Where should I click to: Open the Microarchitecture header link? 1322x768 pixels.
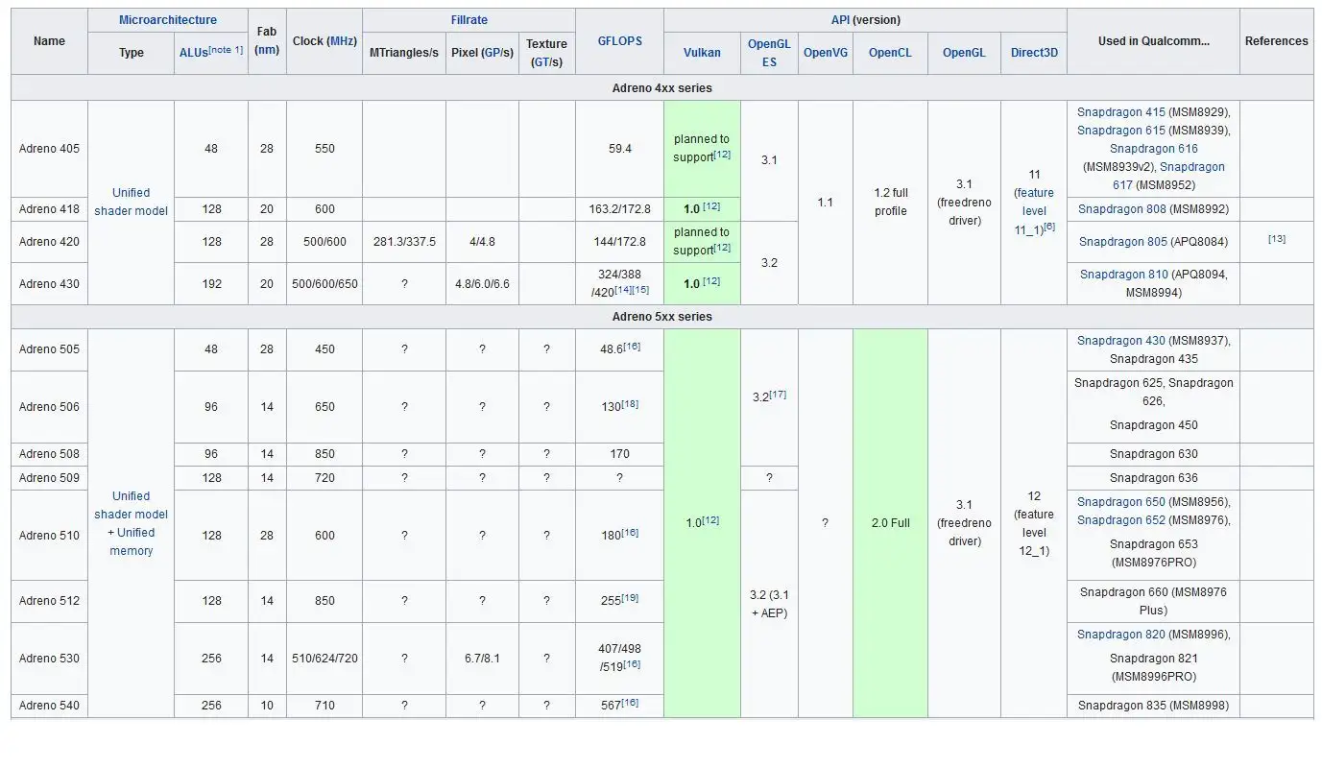point(168,20)
